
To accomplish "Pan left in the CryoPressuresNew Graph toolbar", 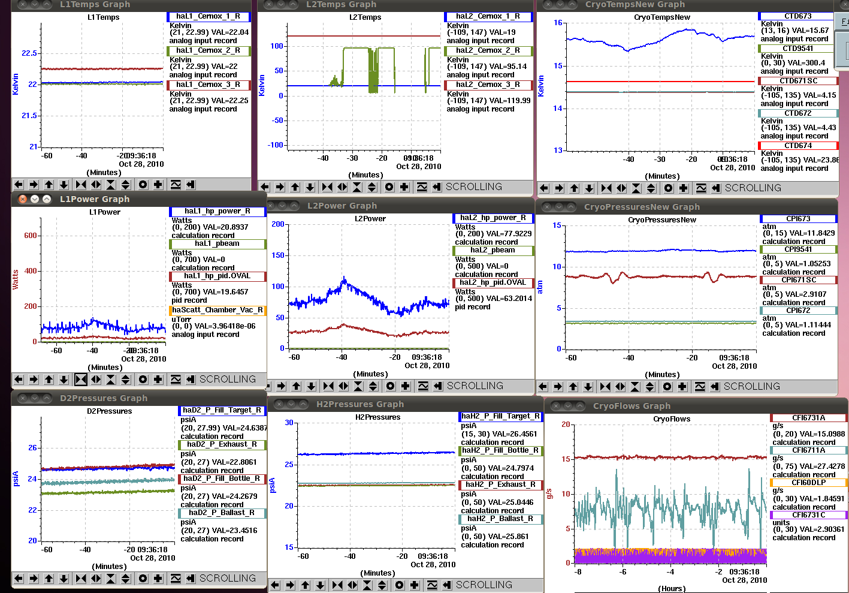I will [x=543, y=387].
